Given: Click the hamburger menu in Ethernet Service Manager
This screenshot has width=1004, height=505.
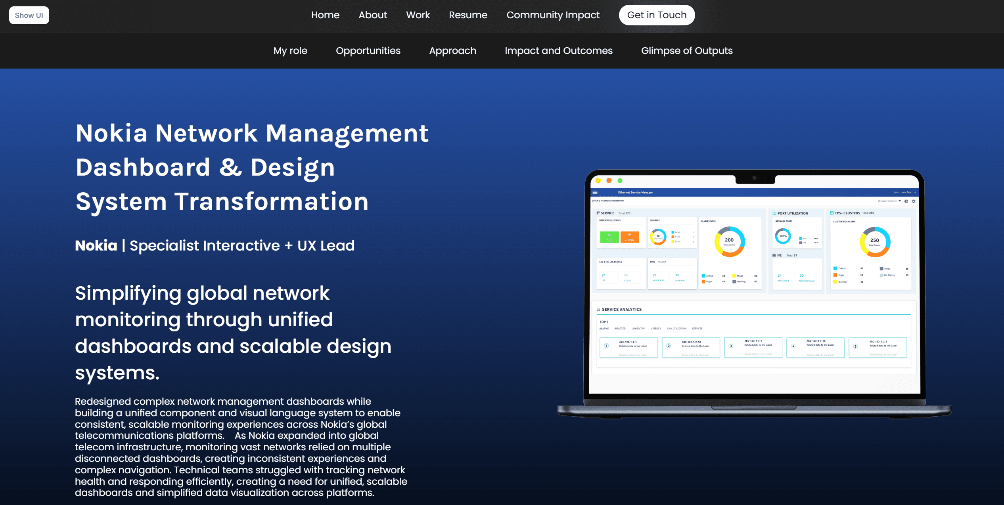Looking at the screenshot, I should click(x=595, y=192).
